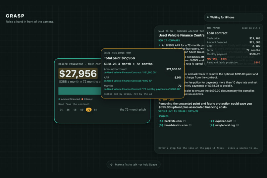Click the read in 2.4 s label
This screenshot has width=267, height=178.
click(x=251, y=28)
